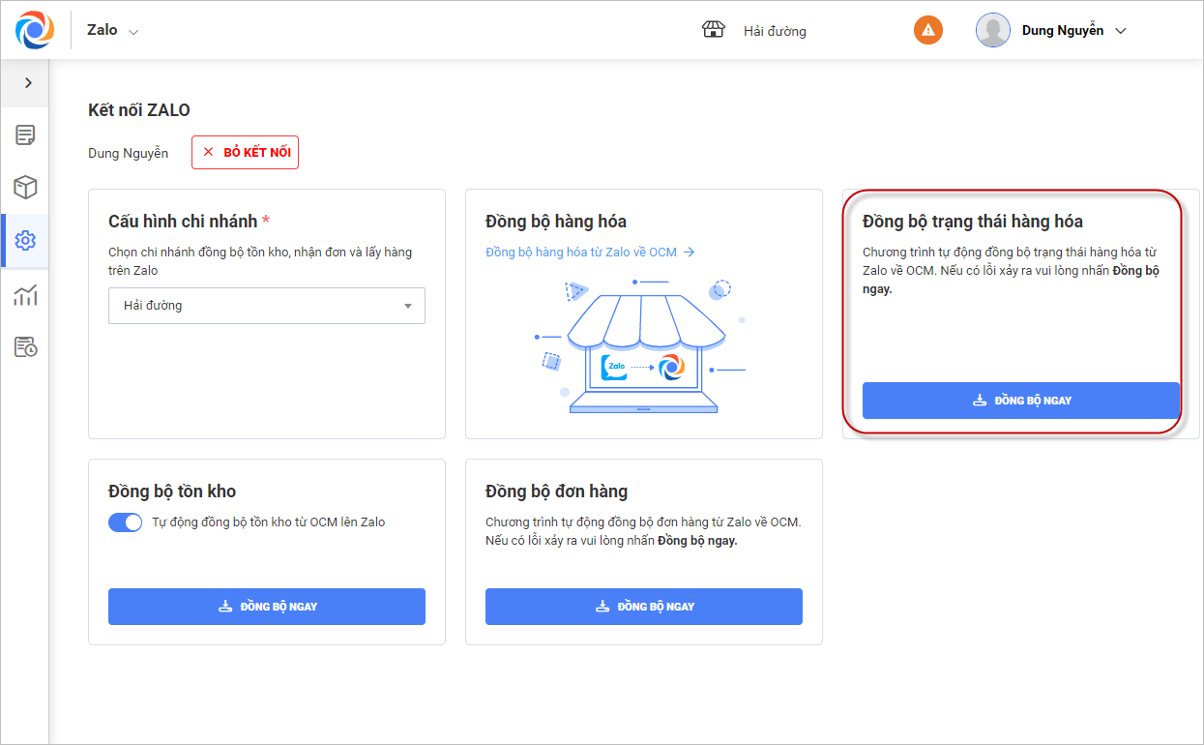Screen dimensions: 1204x745
Task: Toggle automatic inventory sync to Zalo
Action: [126, 522]
